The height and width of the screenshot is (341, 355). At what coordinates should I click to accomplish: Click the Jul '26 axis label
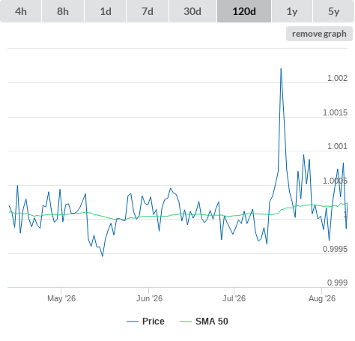point(234,298)
